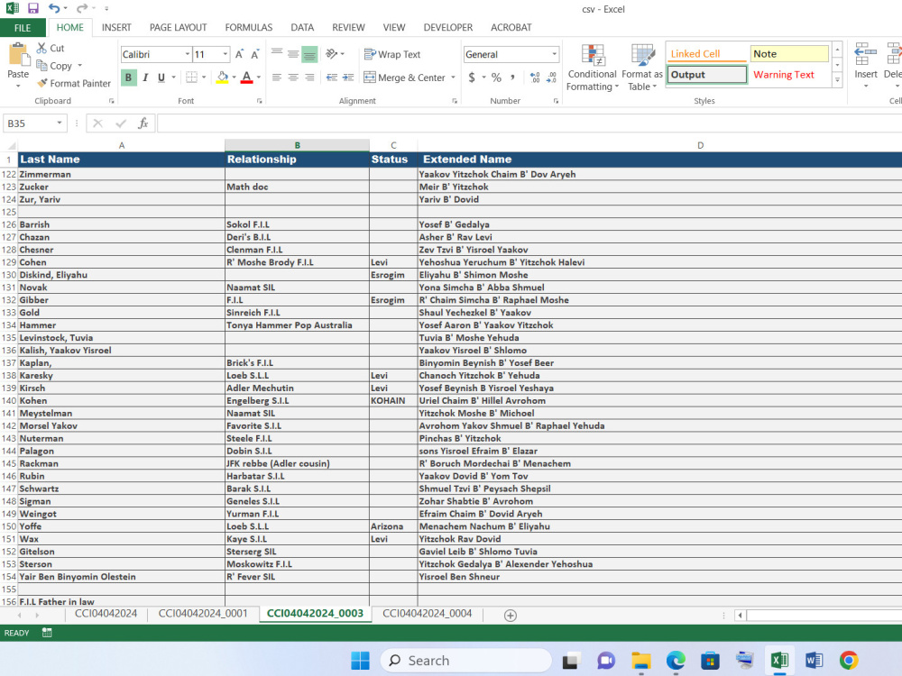Click the Paste clipboard icon
The height and width of the screenshot is (676, 902).
(18, 54)
